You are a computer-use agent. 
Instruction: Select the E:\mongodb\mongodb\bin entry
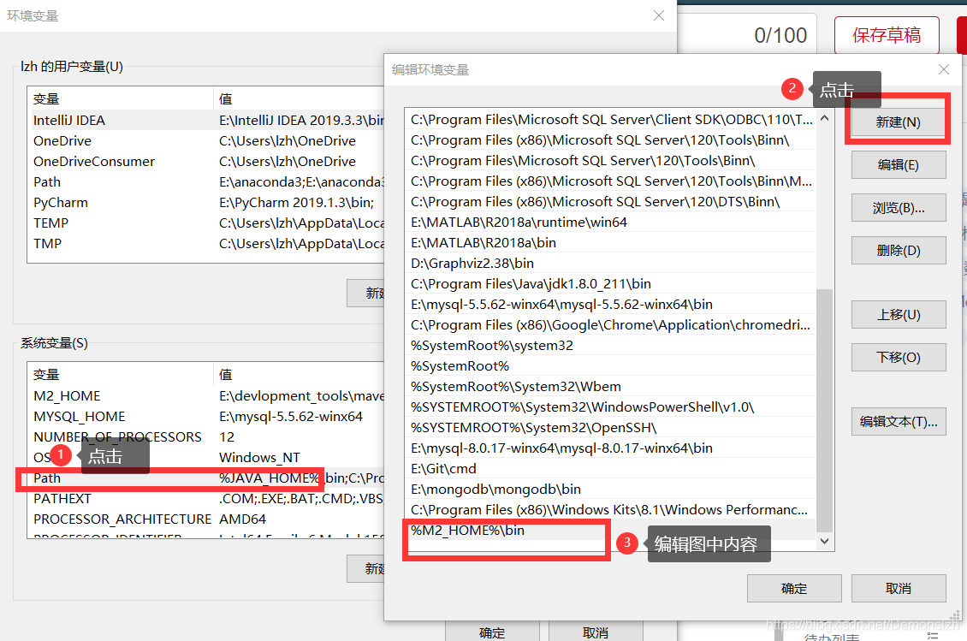click(610, 489)
